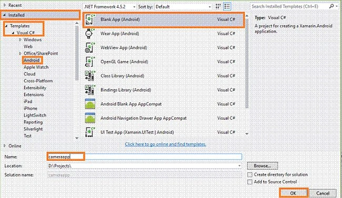Screen dimensions: 342x198
Task: Select the Extensibility category
Action: [x=35, y=88]
